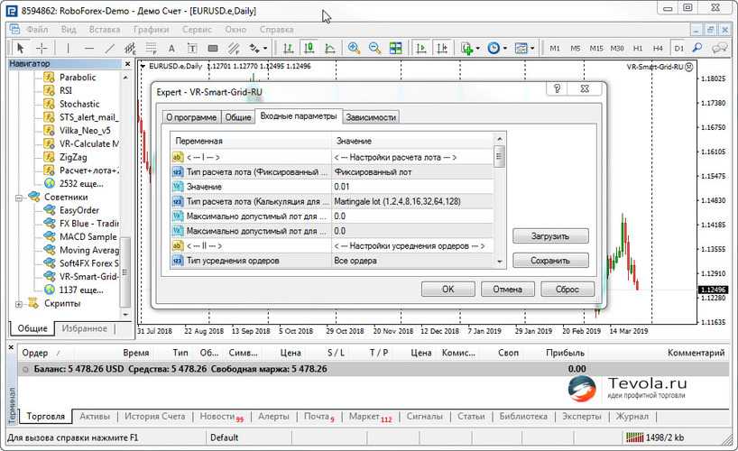The width and height of the screenshot is (738, 451).
Task: Switch to the Зависимости tab
Action: [370, 117]
